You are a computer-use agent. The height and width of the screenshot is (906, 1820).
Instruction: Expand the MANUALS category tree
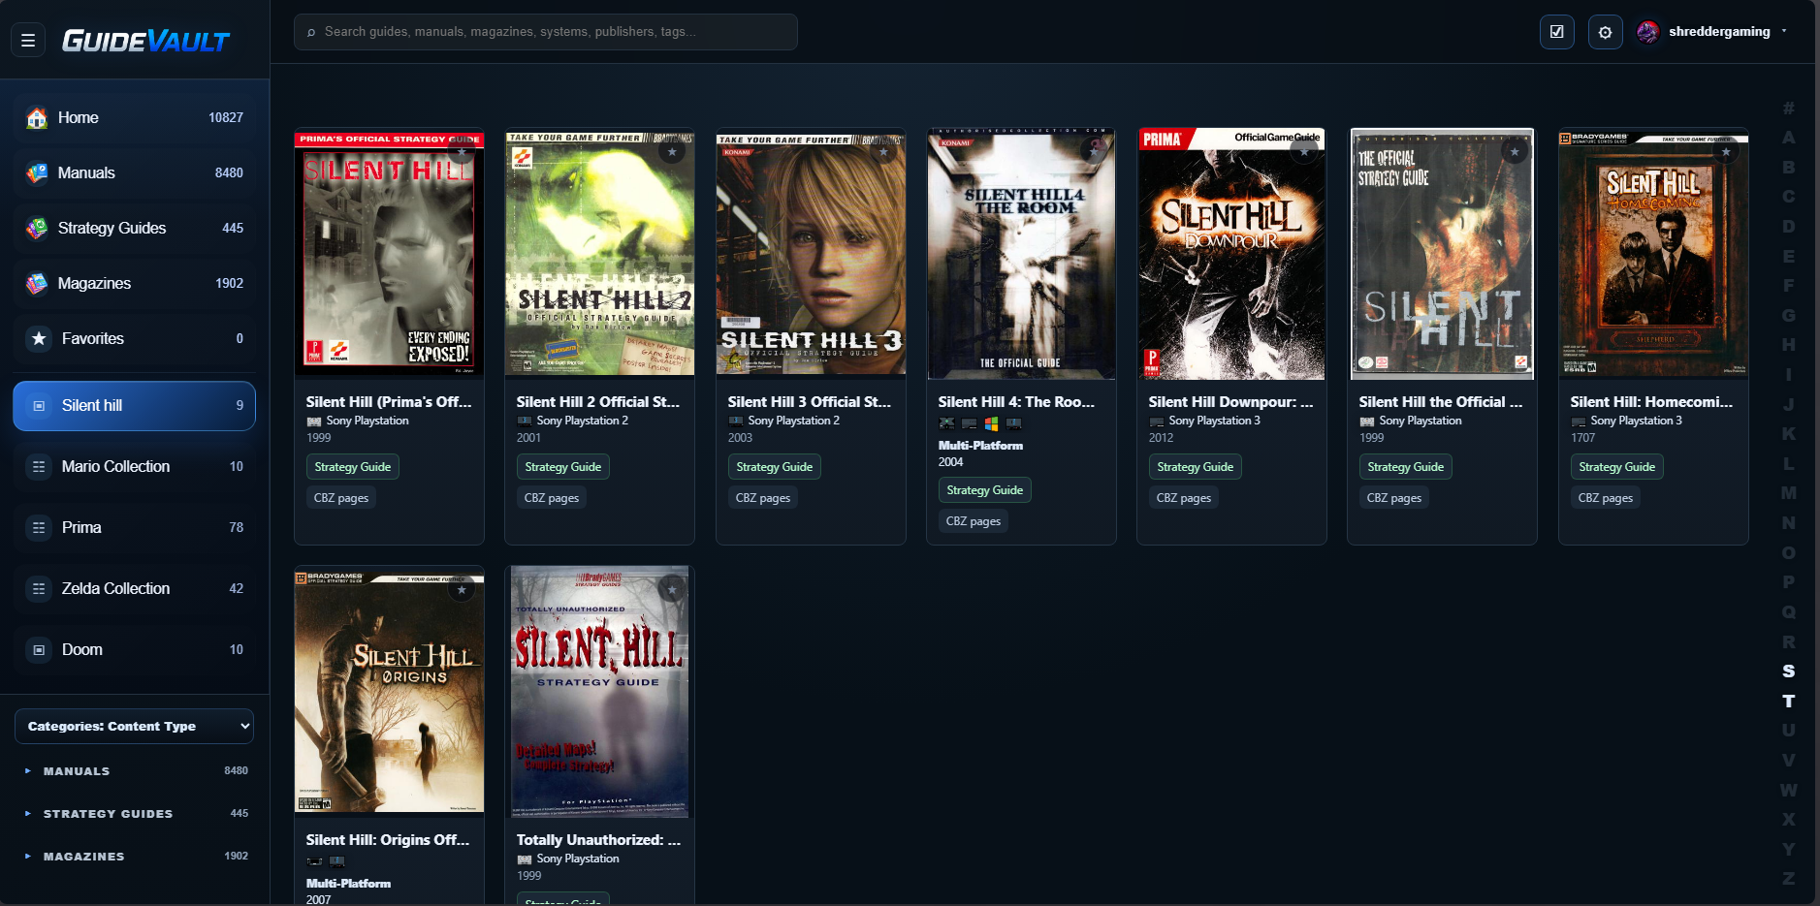[28, 771]
